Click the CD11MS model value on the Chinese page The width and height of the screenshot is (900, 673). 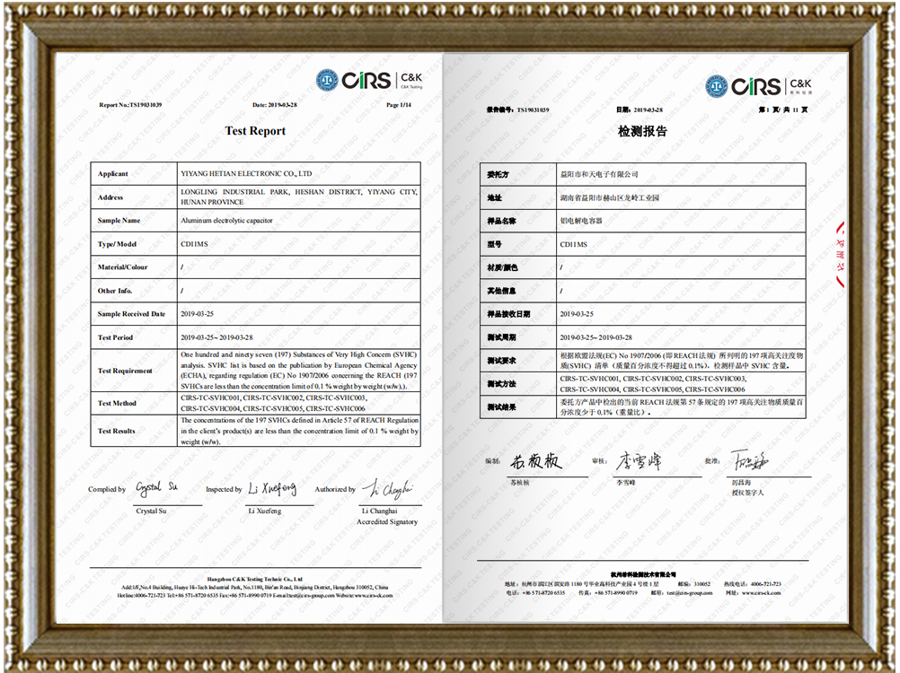(x=573, y=244)
